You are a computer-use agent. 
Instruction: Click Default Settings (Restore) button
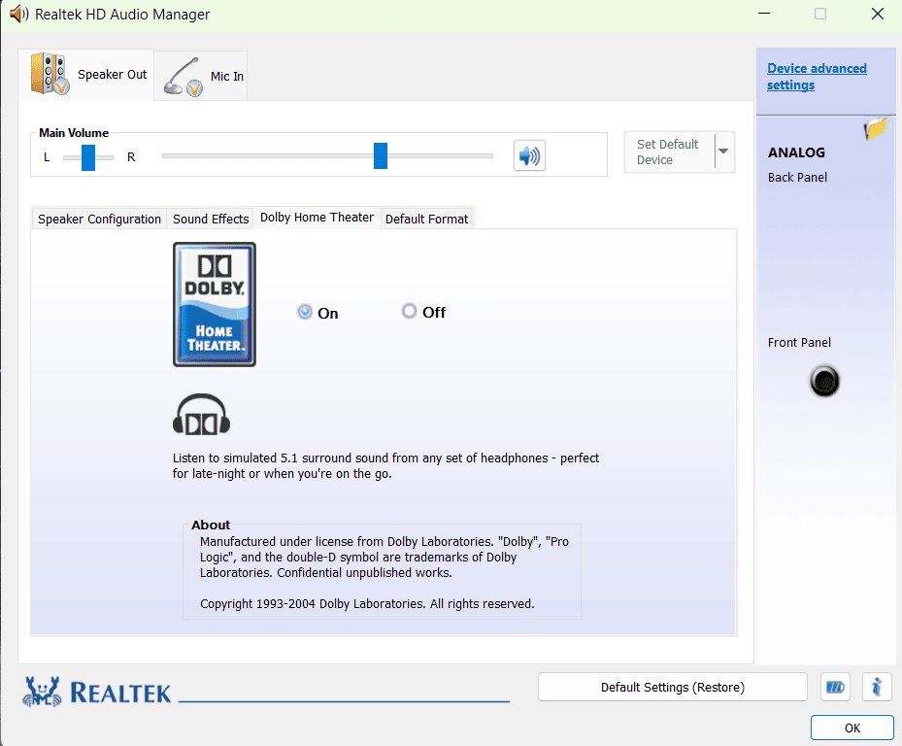(x=673, y=687)
